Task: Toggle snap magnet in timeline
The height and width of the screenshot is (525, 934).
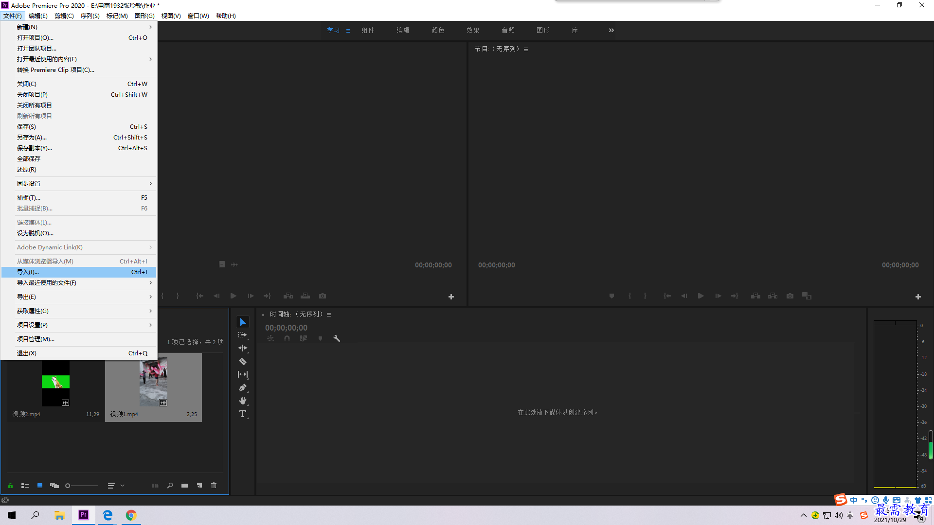Action: (x=287, y=338)
